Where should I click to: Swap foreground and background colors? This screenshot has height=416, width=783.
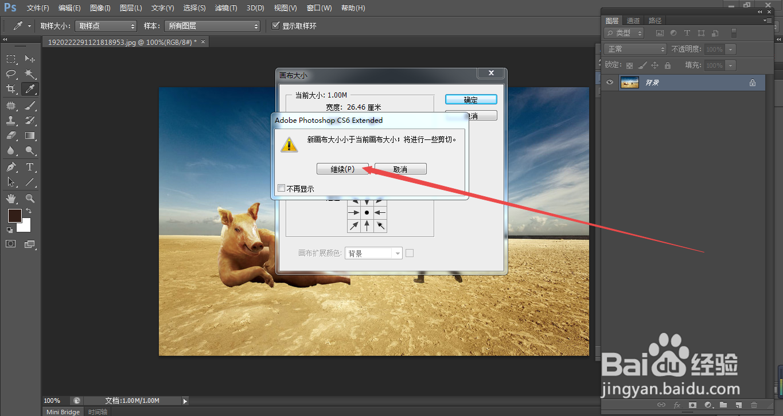click(x=29, y=211)
